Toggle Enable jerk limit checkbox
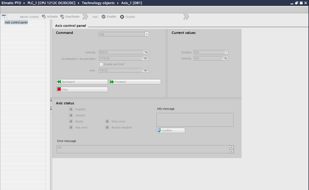Screen dimensions: 309x190 coord(101,64)
